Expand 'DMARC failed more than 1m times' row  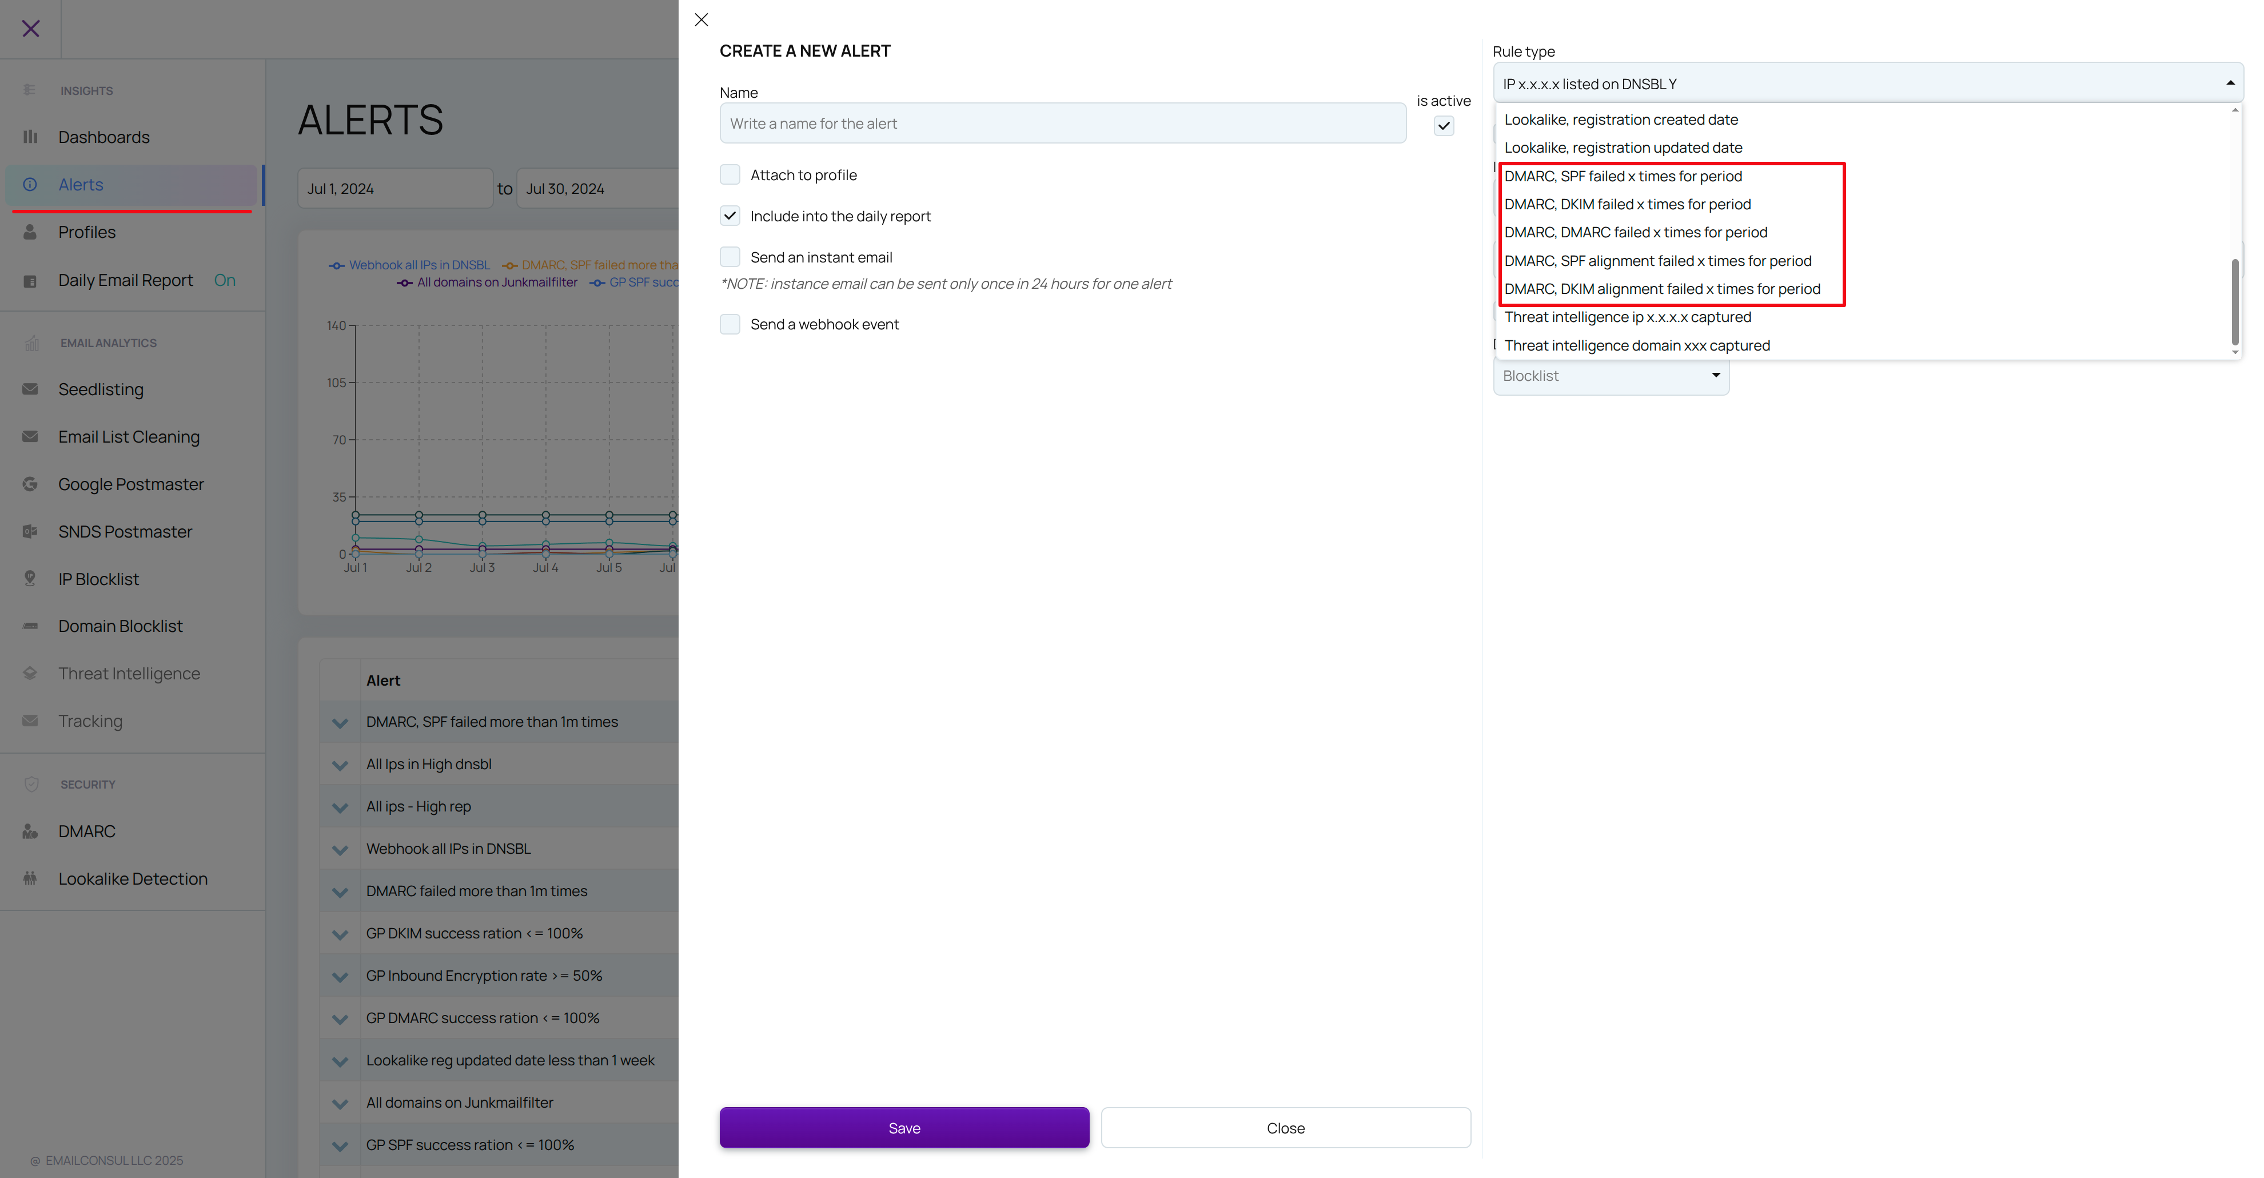tap(340, 892)
